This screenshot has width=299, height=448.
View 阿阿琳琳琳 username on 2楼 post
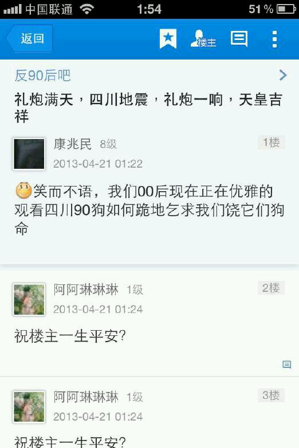tap(86, 290)
